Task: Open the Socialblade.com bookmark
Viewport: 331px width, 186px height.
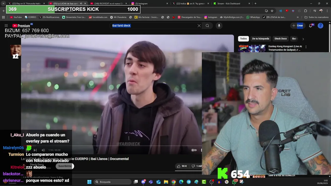Action: [x=98, y=17]
